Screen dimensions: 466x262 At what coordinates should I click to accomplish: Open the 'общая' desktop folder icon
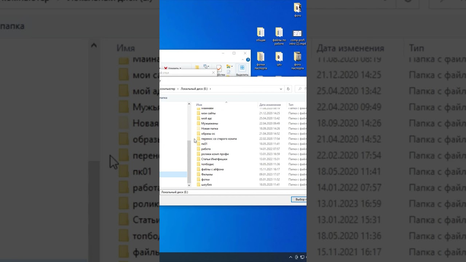(261, 32)
